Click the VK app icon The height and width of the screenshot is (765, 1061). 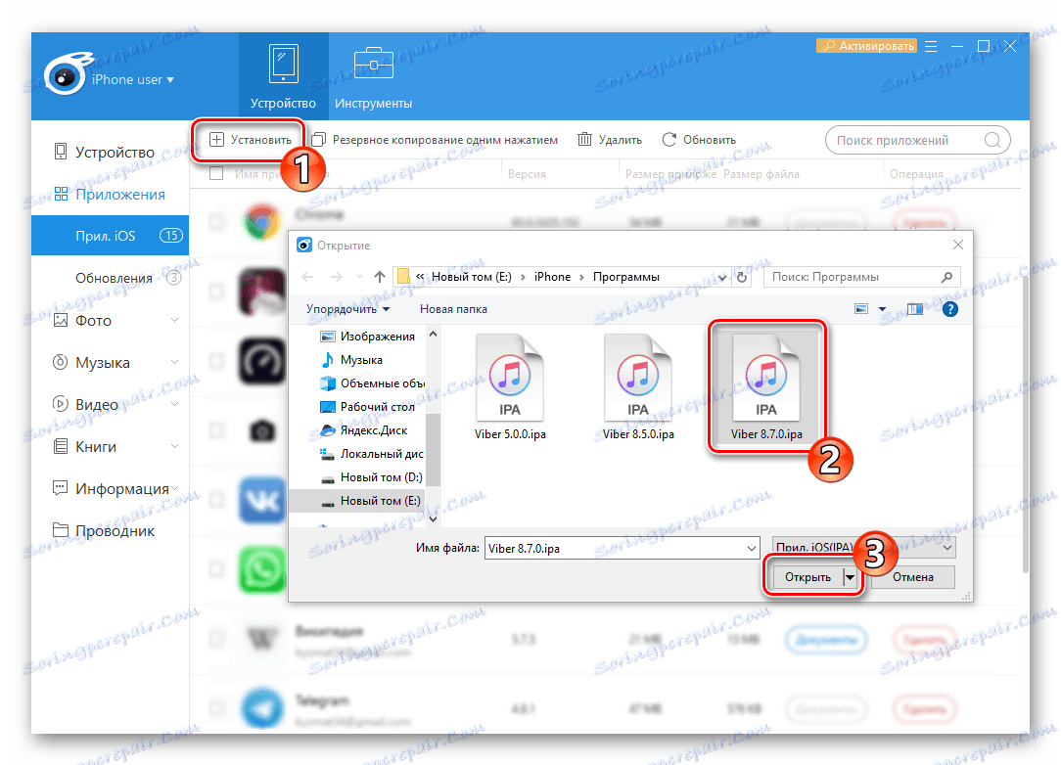262,500
